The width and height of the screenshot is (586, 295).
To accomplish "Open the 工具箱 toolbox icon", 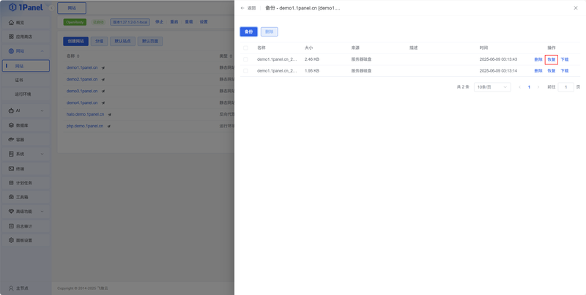I will (x=11, y=197).
